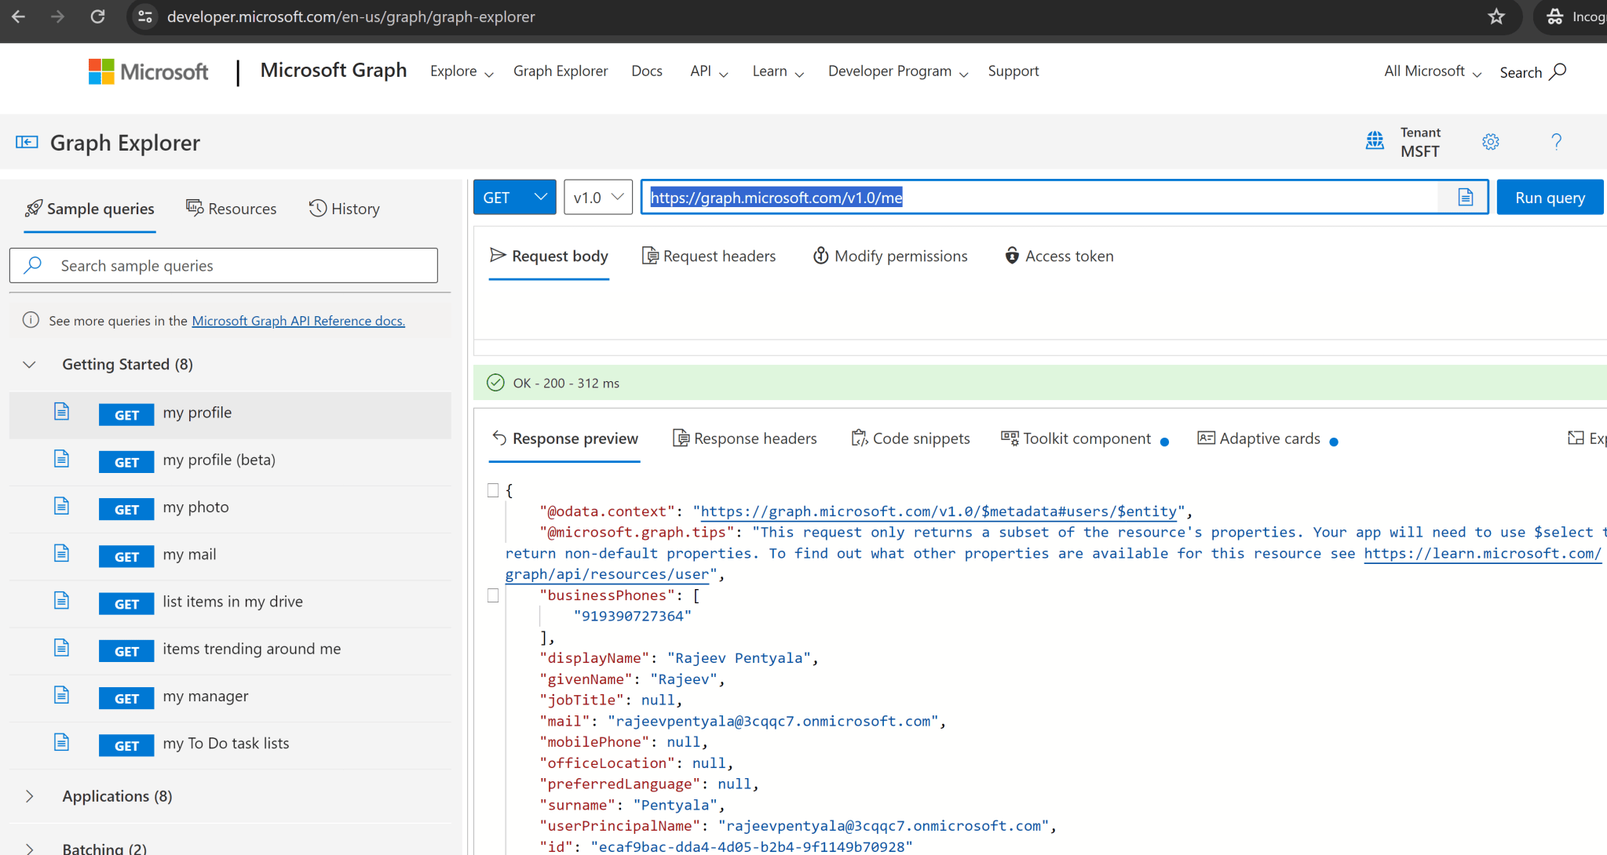1607x855 pixels.
Task: Expand the Applications (8) query group
Action: point(30,796)
